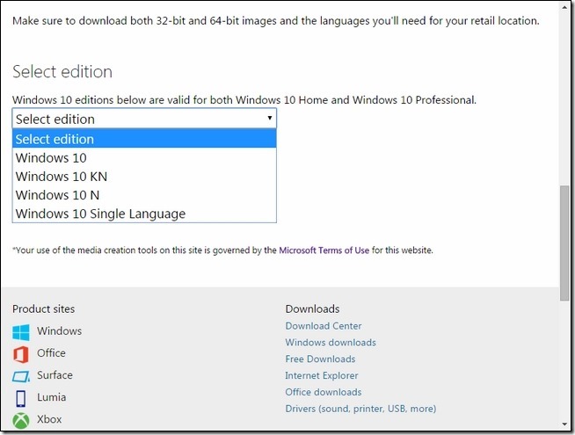Open the Free Downloads link
Screen dimensions: 575x435
coord(321,359)
